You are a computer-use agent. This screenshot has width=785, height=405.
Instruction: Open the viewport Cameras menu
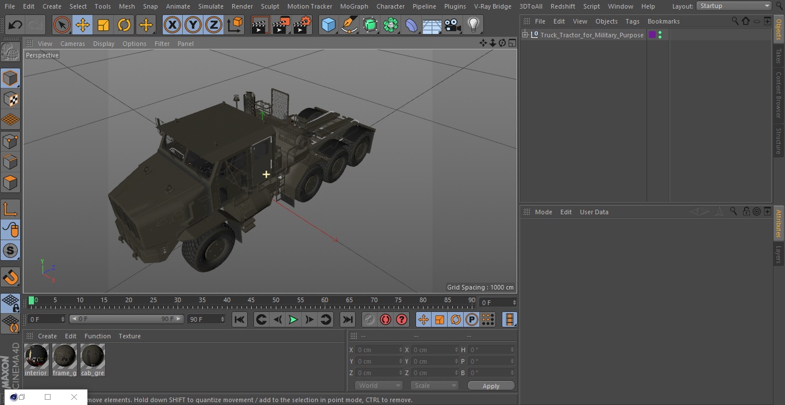tap(72, 44)
